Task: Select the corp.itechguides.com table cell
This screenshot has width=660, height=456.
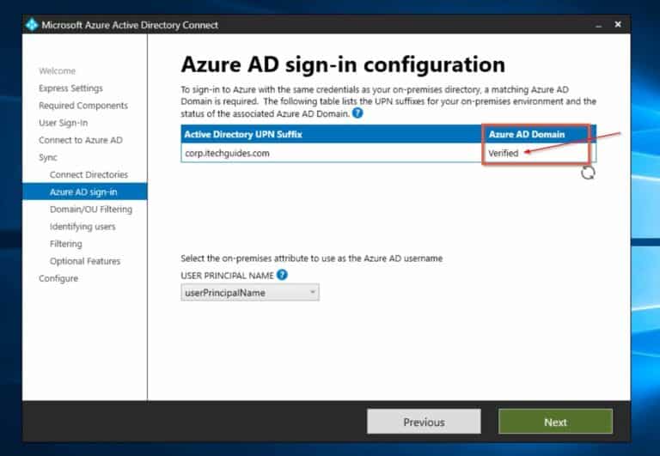Action: 332,153
